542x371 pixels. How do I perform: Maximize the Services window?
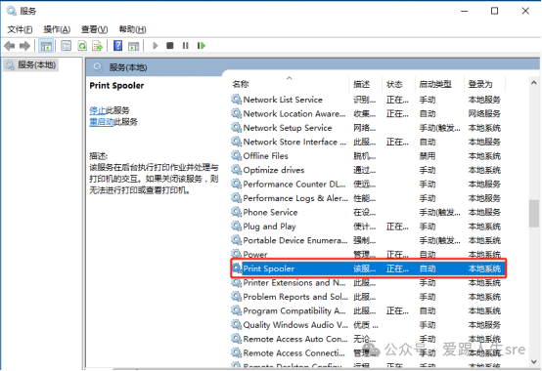(495, 11)
